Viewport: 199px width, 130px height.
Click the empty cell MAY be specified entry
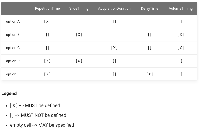(42, 125)
